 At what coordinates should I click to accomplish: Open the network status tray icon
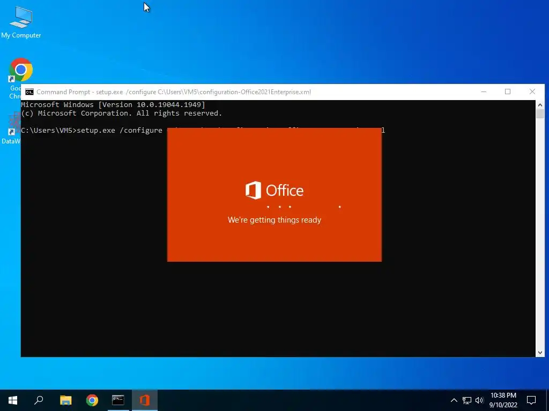click(467, 400)
